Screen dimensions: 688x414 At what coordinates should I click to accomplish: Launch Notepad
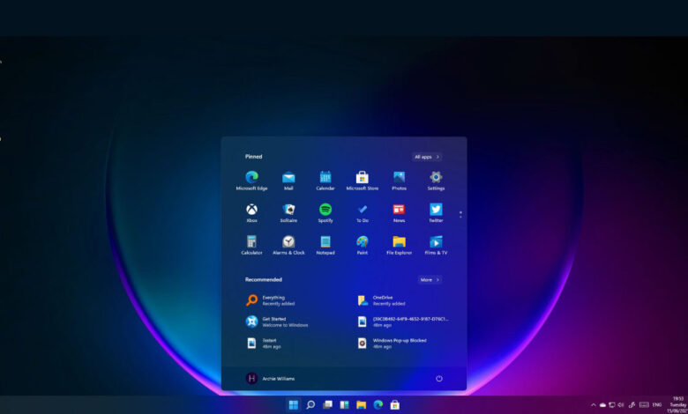click(325, 245)
